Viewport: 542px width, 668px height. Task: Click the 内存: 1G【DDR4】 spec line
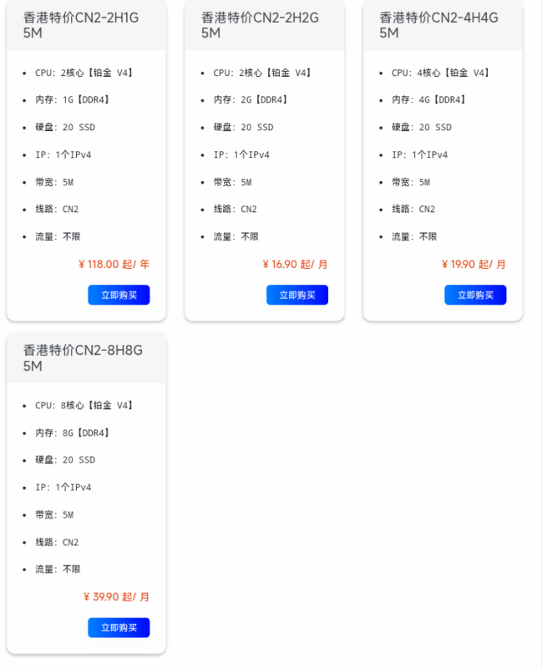coord(72,99)
